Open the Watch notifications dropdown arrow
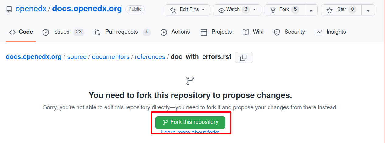The width and height of the screenshot is (385, 143). tap(255, 10)
